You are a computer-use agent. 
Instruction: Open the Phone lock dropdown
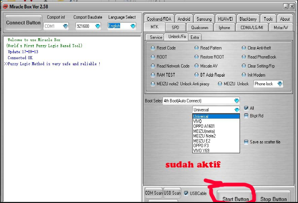pyautogui.click(x=268, y=84)
